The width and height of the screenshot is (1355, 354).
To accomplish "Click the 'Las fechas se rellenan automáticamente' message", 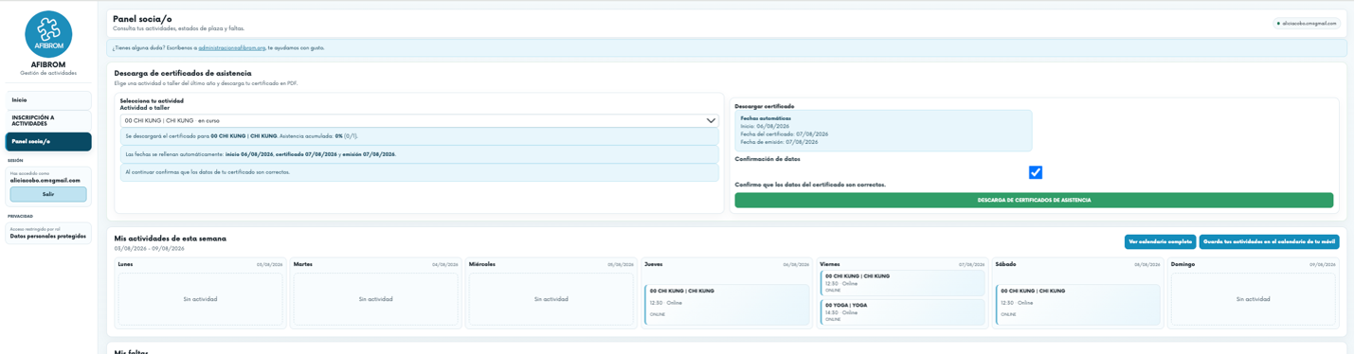I will [x=419, y=154].
